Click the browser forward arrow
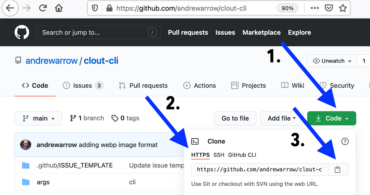The height and width of the screenshot is (195, 370). coord(26,8)
